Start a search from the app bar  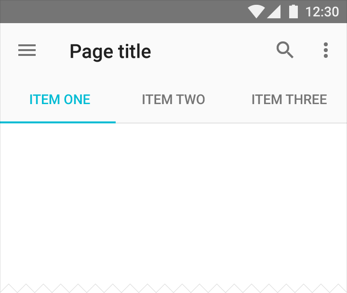coord(285,50)
